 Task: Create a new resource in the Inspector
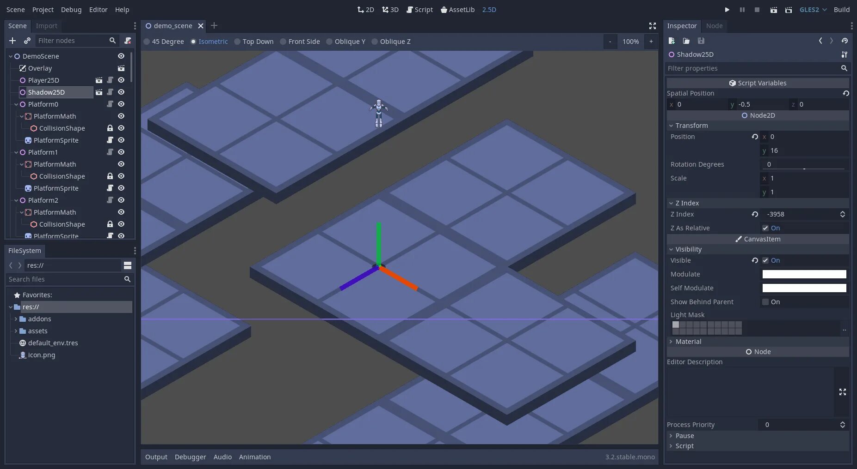coord(671,41)
